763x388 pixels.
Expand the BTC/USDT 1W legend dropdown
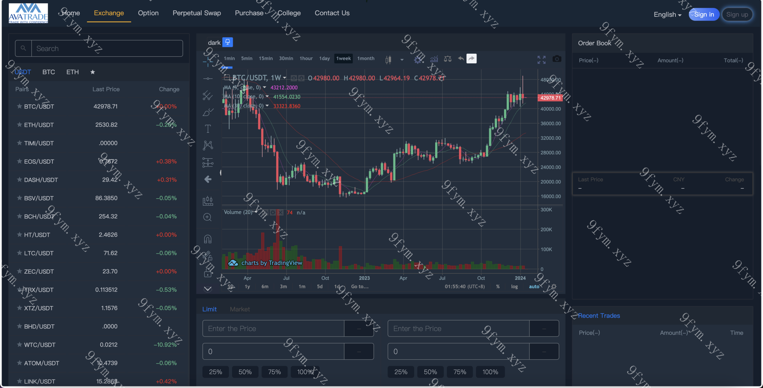click(x=285, y=78)
